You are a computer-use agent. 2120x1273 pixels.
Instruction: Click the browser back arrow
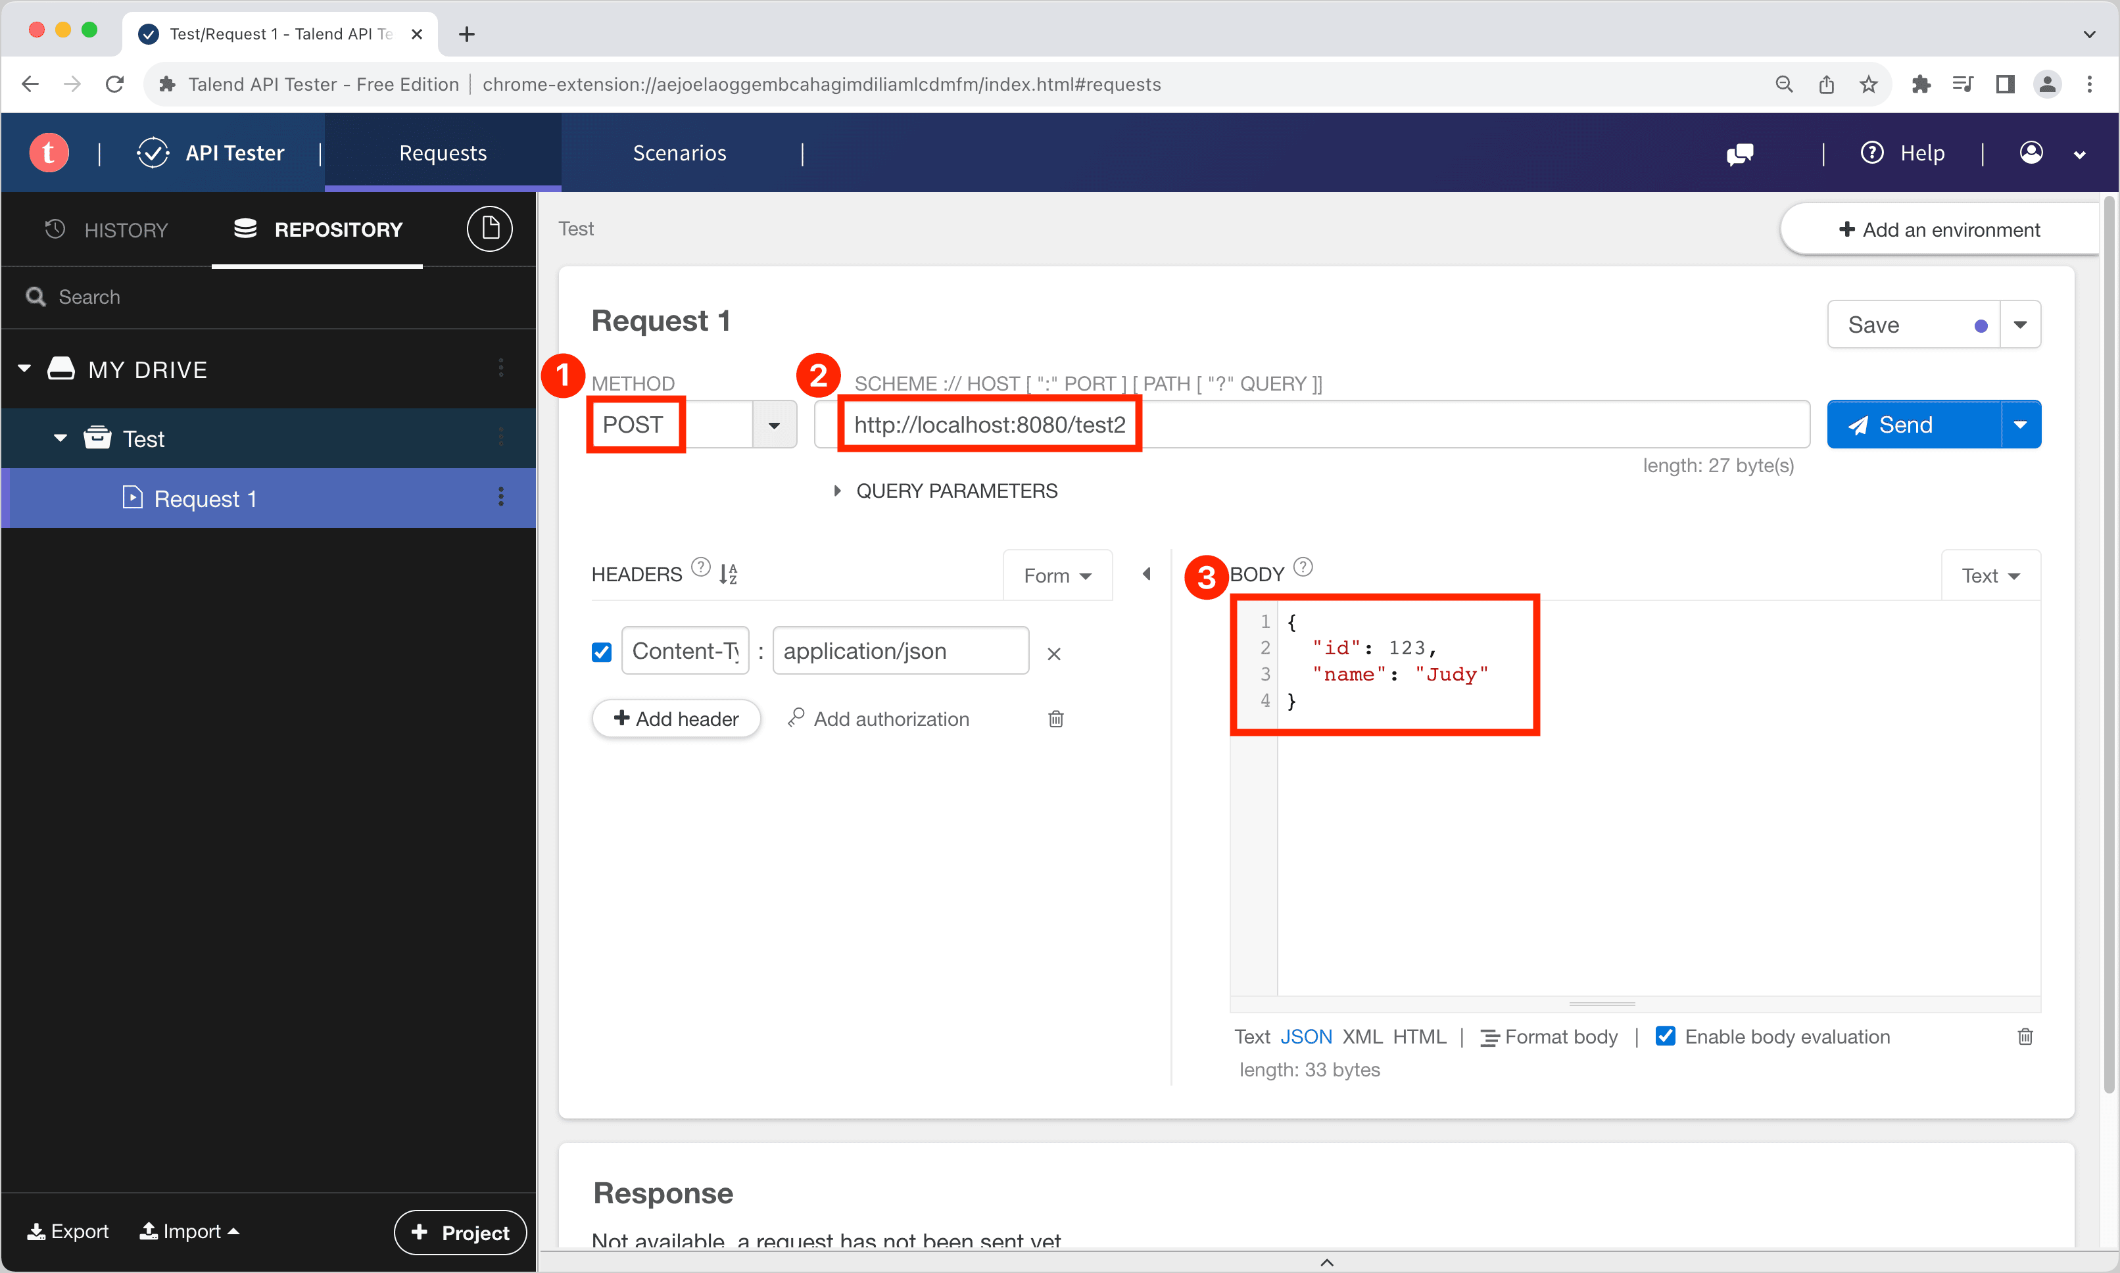pyautogui.click(x=30, y=84)
